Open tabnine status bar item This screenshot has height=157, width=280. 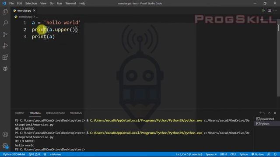tap(55, 154)
